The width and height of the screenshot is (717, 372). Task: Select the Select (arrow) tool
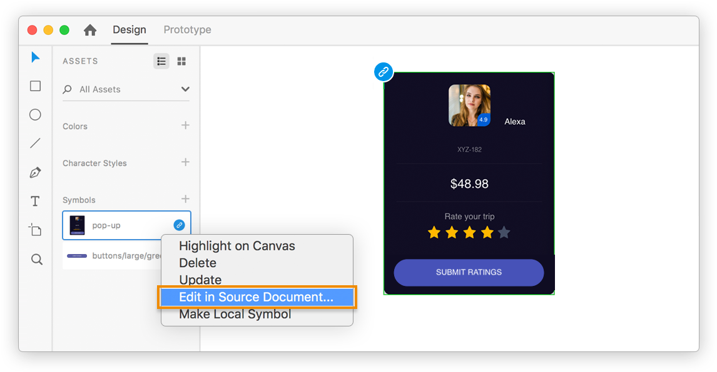click(x=36, y=57)
